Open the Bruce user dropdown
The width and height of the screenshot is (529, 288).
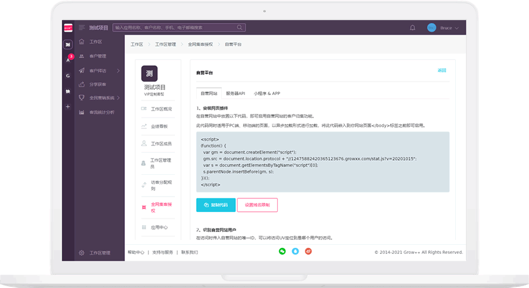point(443,28)
